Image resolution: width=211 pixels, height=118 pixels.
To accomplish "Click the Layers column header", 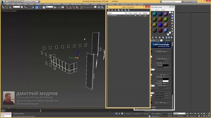I will (x=110, y=13).
